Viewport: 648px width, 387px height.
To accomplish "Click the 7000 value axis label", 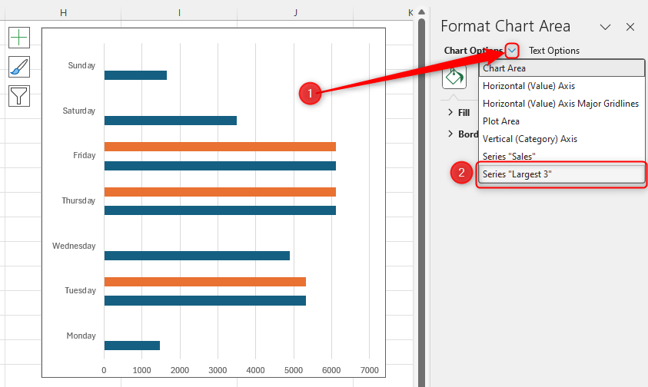I will tap(370, 370).
